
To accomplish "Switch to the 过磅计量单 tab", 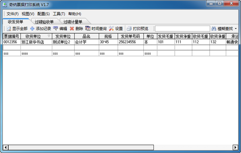I will [73, 22].
